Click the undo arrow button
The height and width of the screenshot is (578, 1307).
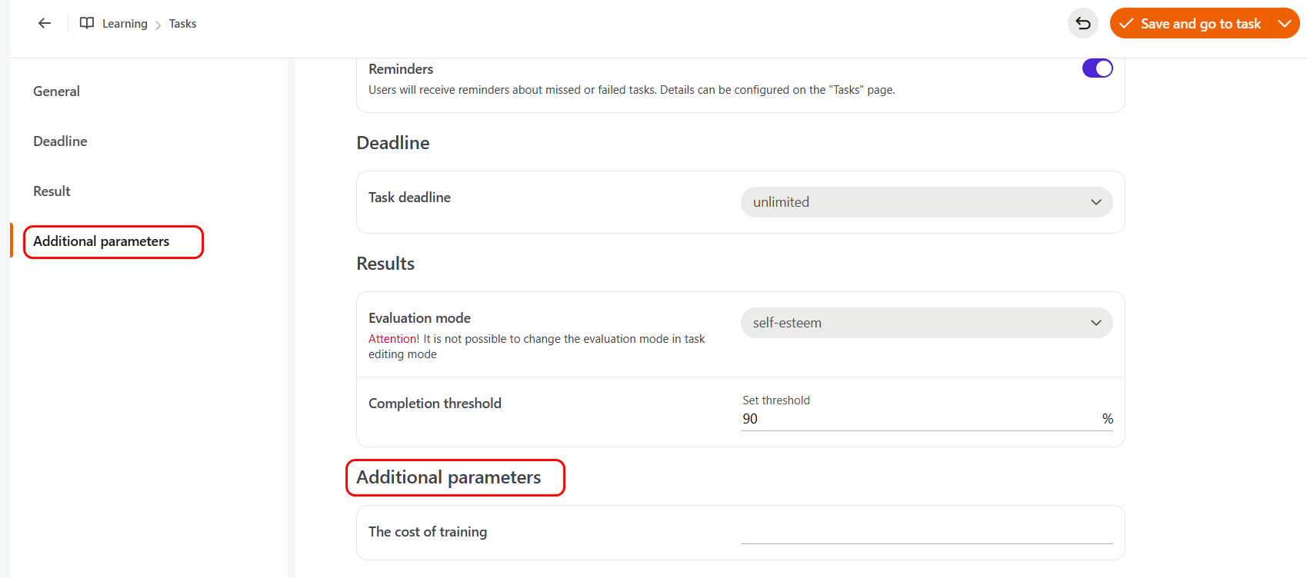(1083, 23)
